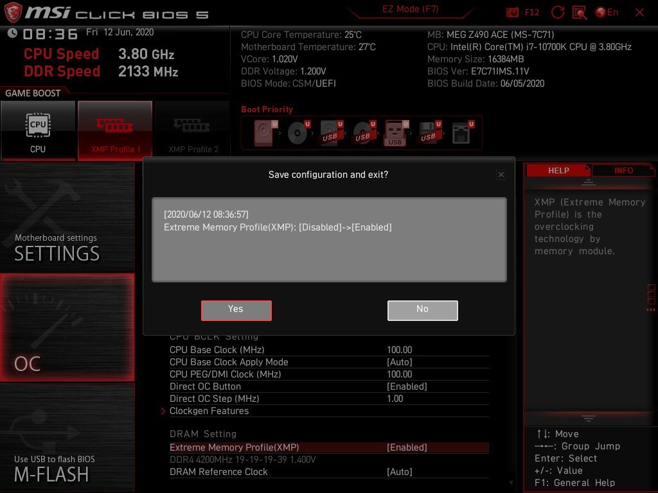This screenshot has height=493, width=658.
Task: Open the BIOS search icon
Action: pos(580,13)
